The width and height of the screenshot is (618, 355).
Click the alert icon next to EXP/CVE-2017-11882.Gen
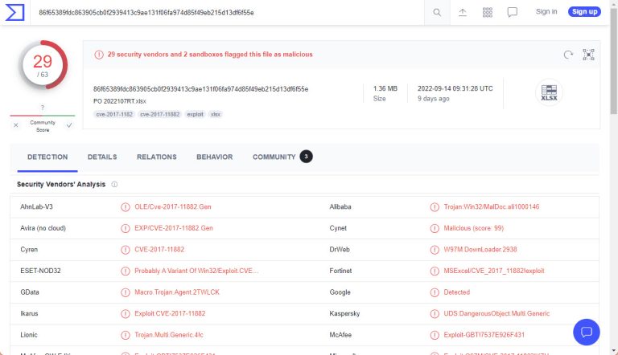tap(126, 228)
